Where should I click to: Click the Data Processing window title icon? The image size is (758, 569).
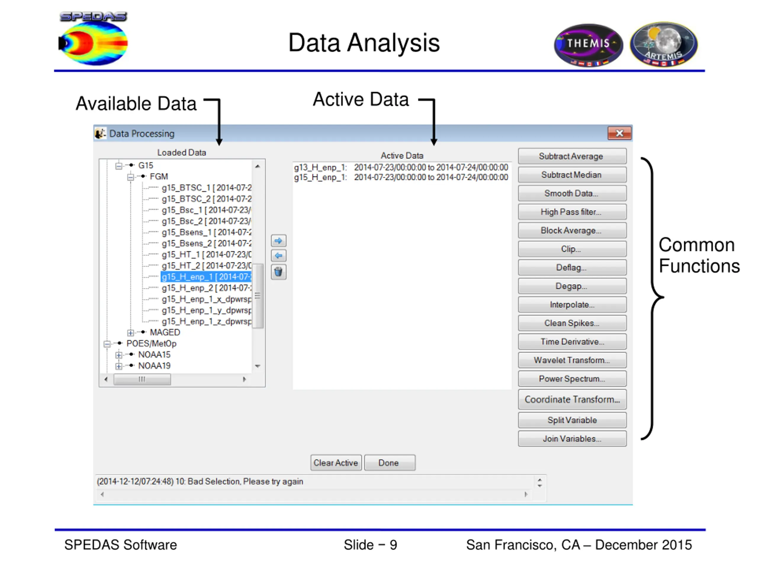click(x=100, y=133)
